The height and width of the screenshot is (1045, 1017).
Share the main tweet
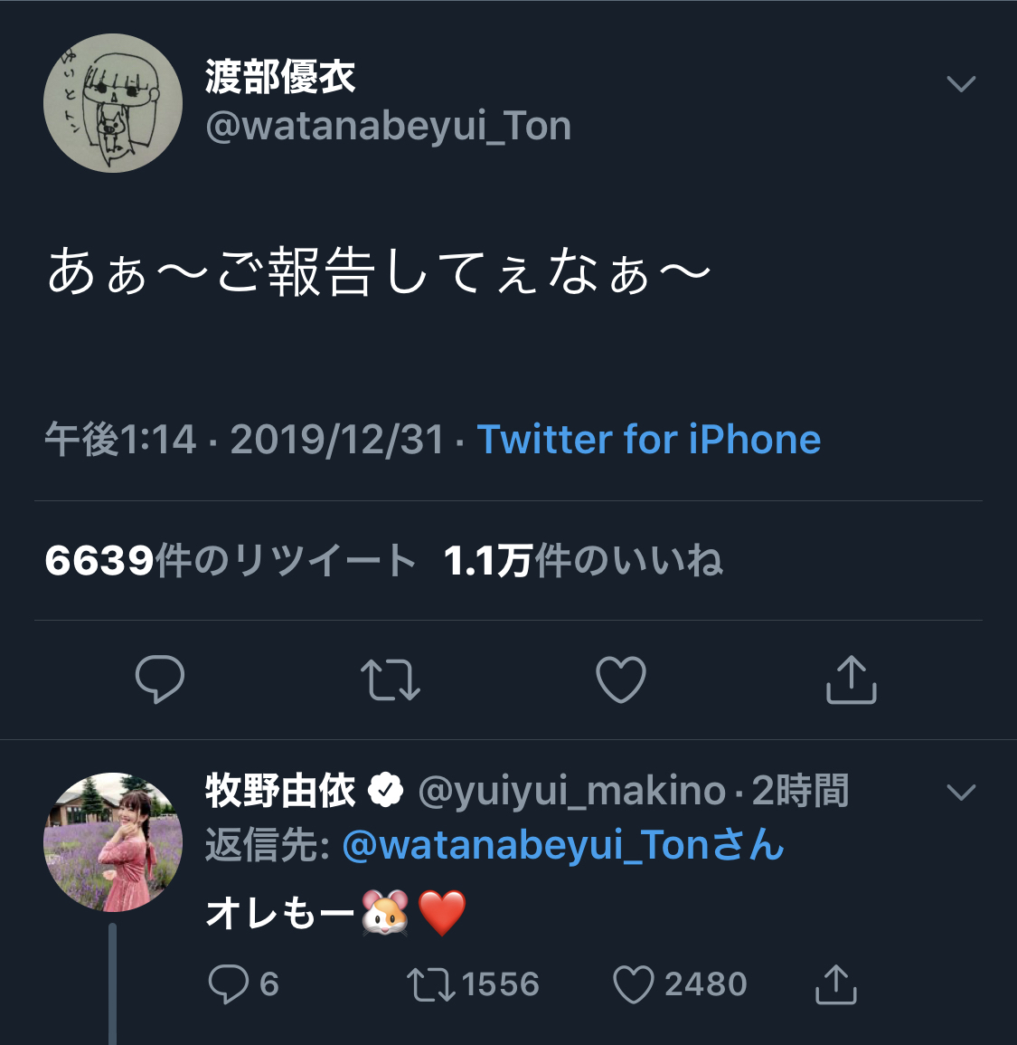[x=852, y=679]
